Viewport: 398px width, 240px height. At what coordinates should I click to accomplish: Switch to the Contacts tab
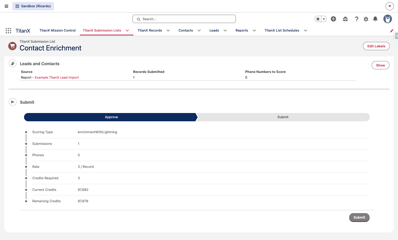(x=186, y=31)
